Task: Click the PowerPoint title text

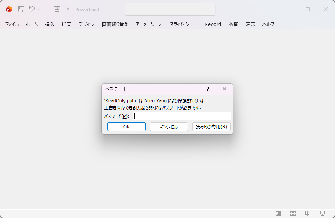Action: pos(87,9)
